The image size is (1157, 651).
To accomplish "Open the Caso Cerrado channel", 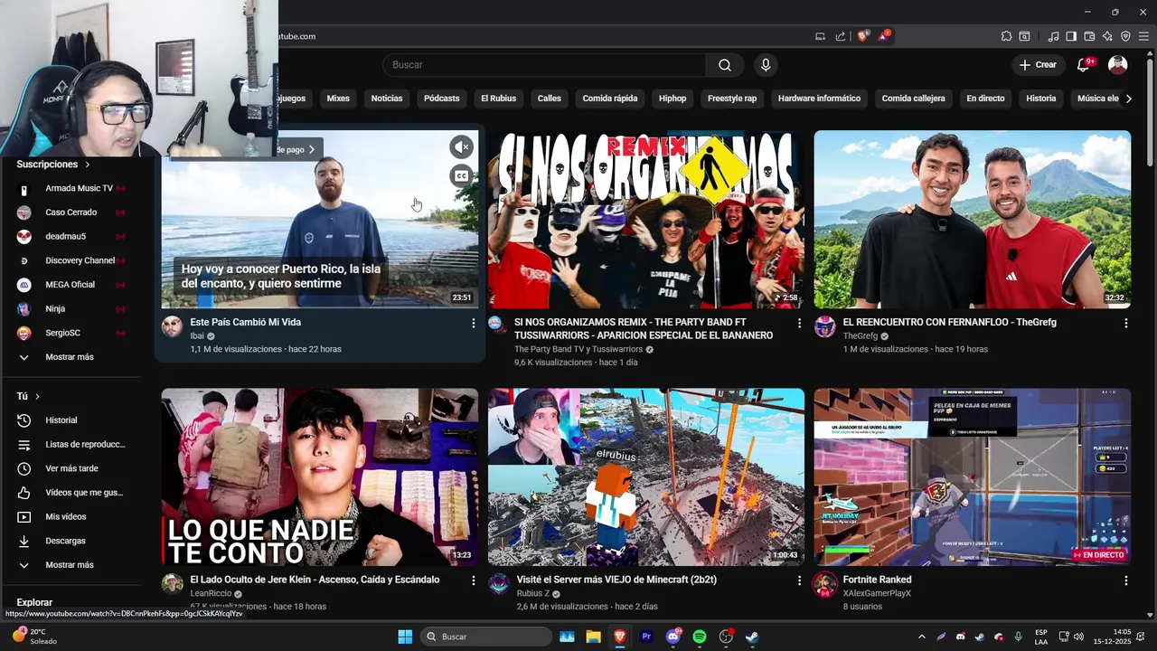I will (x=72, y=212).
